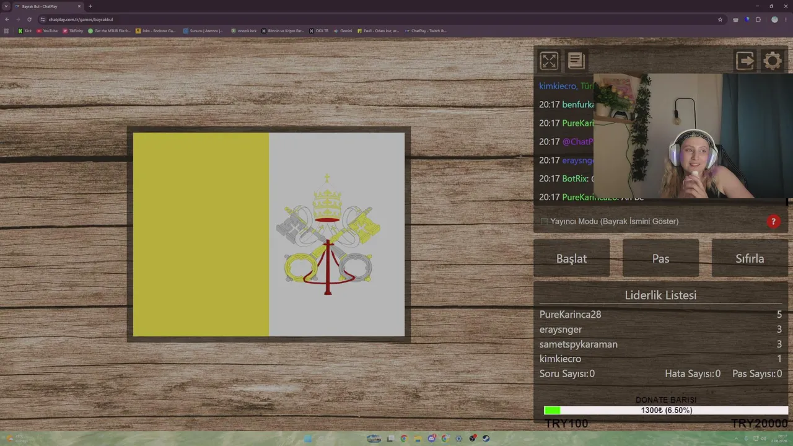Select kimkiecro in the leaderboard list
The image size is (793, 446).
(660, 359)
